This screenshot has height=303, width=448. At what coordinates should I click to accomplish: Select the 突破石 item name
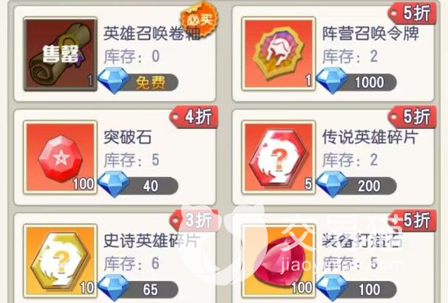pos(127,137)
